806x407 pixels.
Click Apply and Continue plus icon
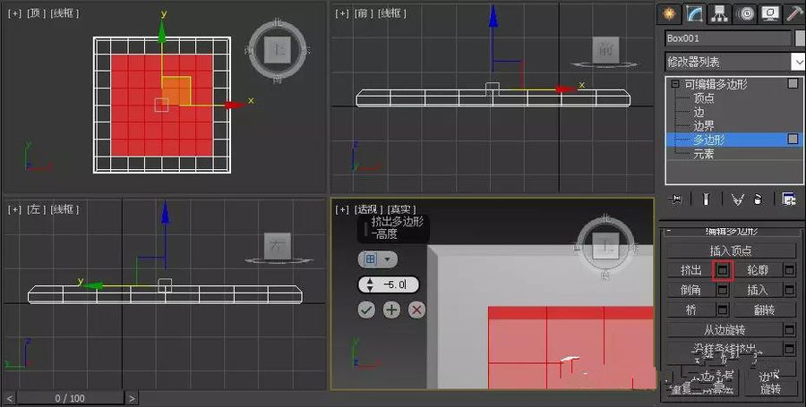[x=391, y=310]
